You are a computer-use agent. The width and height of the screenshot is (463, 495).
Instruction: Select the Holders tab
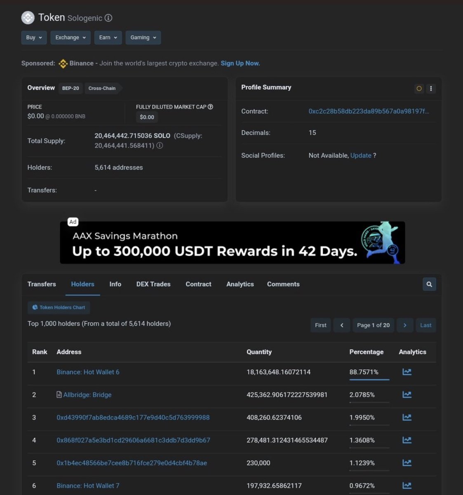click(x=82, y=284)
